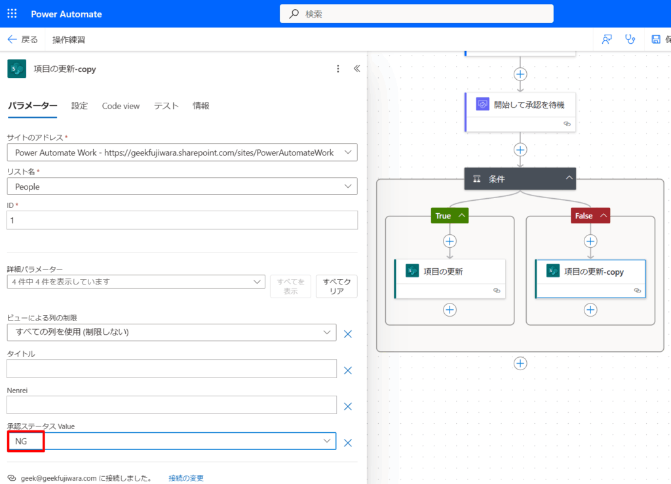Remove the 承認ステータス Value parameter
The height and width of the screenshot is (484, 671).
point(348,443)
